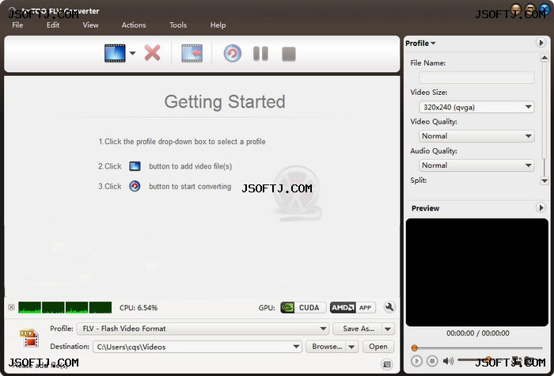The height and width of the screenshot is (376, 554).
Task: Click the Add File film-strip icon
Action: tap(115, 53)
